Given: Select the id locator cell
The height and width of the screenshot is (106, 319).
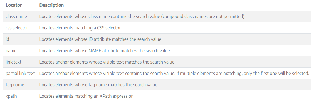Looking at the screenshot, I should 7,39.
